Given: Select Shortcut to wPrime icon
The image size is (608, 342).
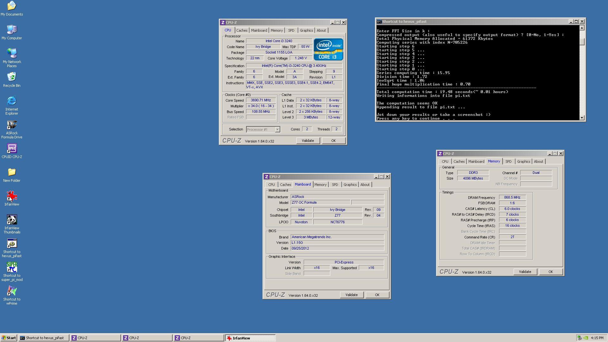Looking at the screenshot, I should pyautogui.click(x=12, y=295).
